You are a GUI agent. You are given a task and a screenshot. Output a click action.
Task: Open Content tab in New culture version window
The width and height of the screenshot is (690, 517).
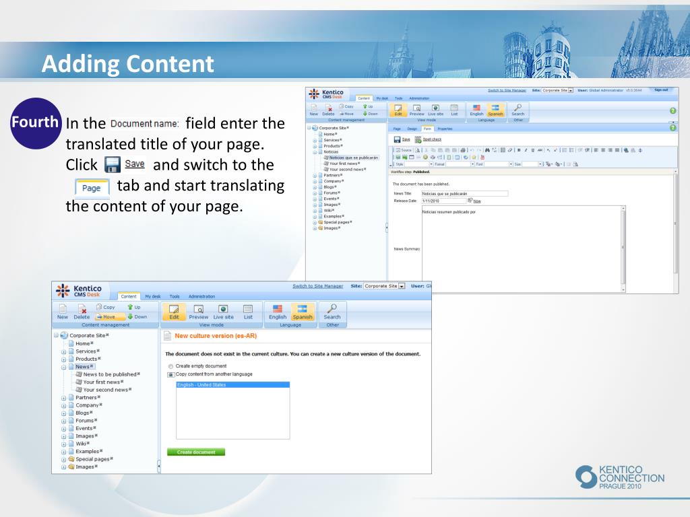(x=129, y=296)
